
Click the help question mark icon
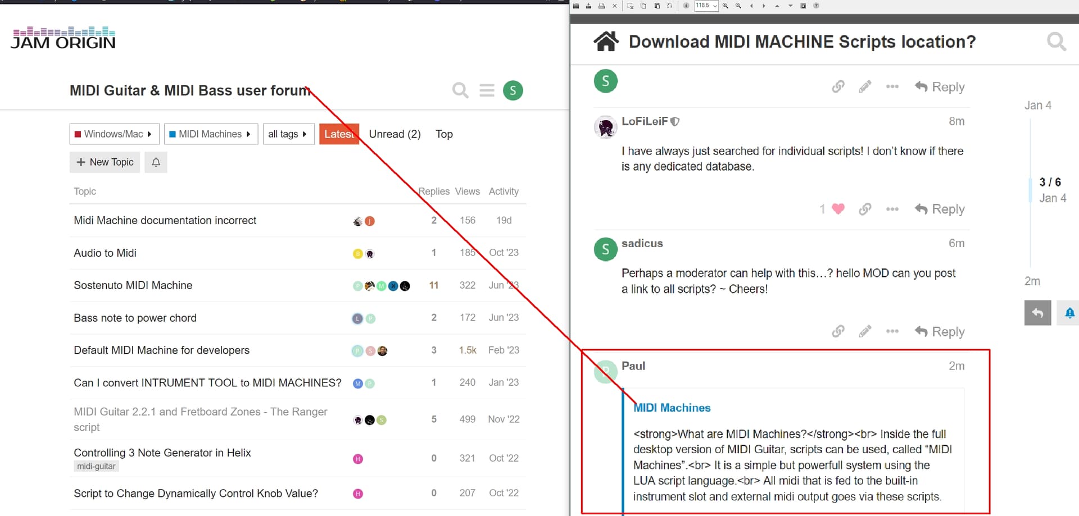click(816, 6)
